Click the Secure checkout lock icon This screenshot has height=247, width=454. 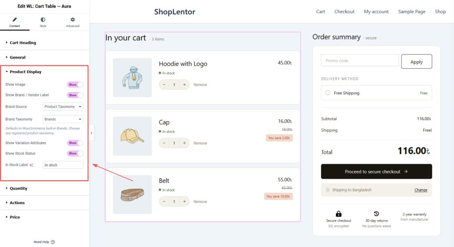pyautogui.click(x=338, y=214)
